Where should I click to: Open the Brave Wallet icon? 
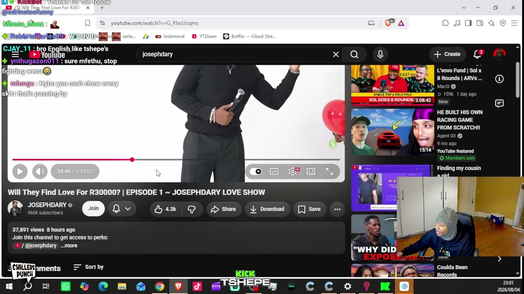point(480,23)
